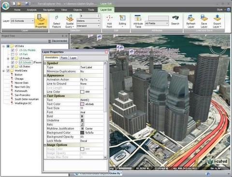
Task: Toggle the World Data group checkbox
Action: (x=8, y=71)
